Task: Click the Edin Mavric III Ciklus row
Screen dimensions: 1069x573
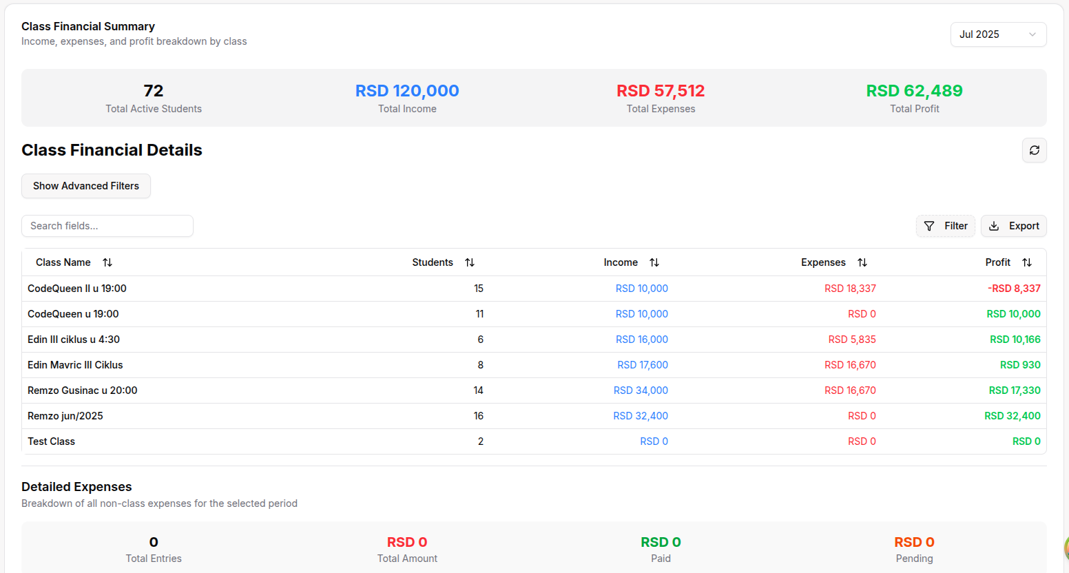Action: point(75,365)
